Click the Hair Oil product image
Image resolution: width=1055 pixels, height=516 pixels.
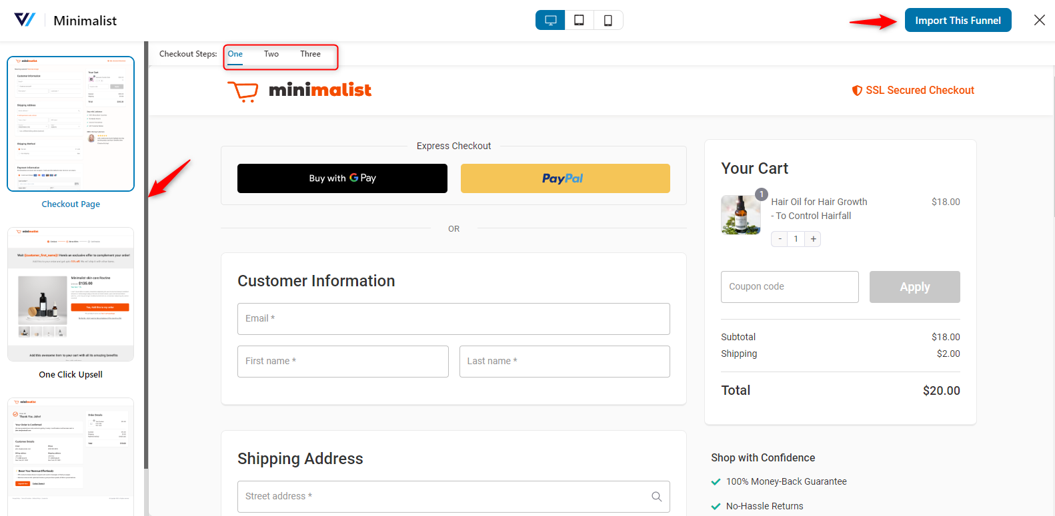click(741, 214)
